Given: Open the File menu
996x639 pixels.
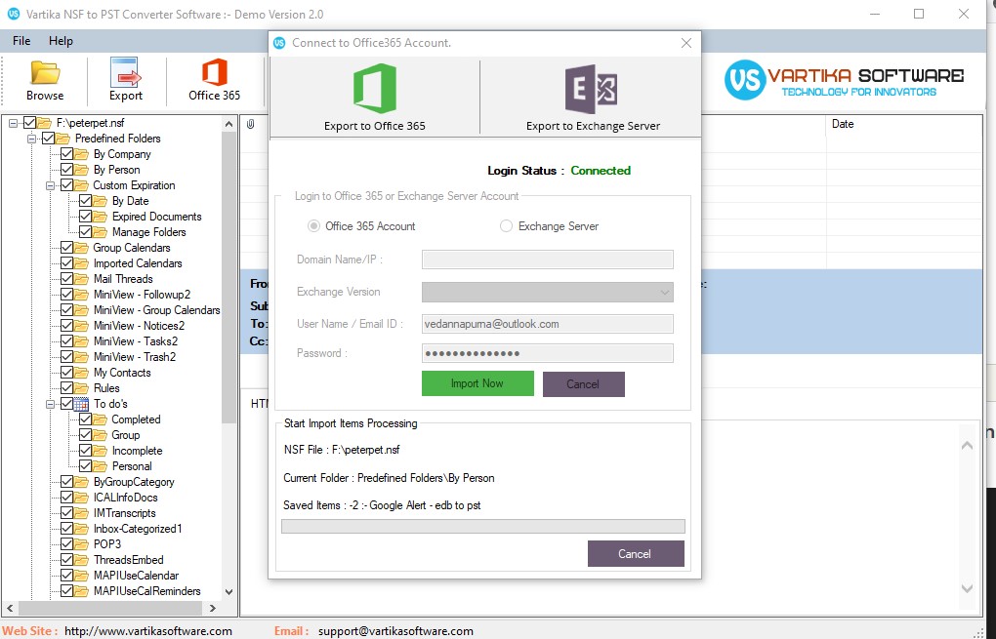Looking at the screenshot, I should [21, 41].
